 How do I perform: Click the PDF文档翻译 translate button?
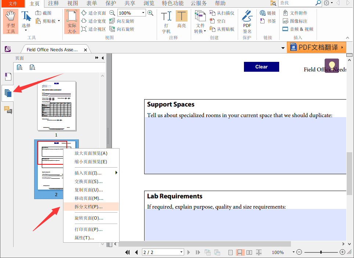[317, 47]
